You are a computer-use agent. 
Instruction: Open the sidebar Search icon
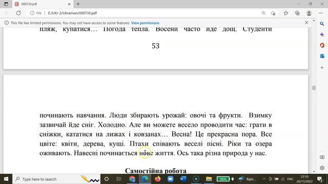[322, 24]
